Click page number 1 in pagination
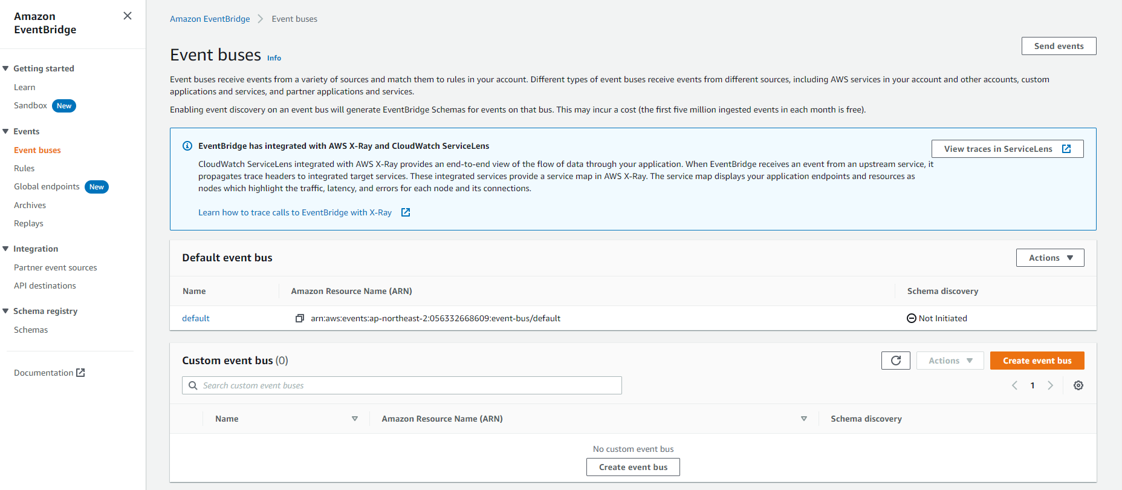Image resolution: width=1122 pixels, height=490 pixels. tap(1033, 385)
